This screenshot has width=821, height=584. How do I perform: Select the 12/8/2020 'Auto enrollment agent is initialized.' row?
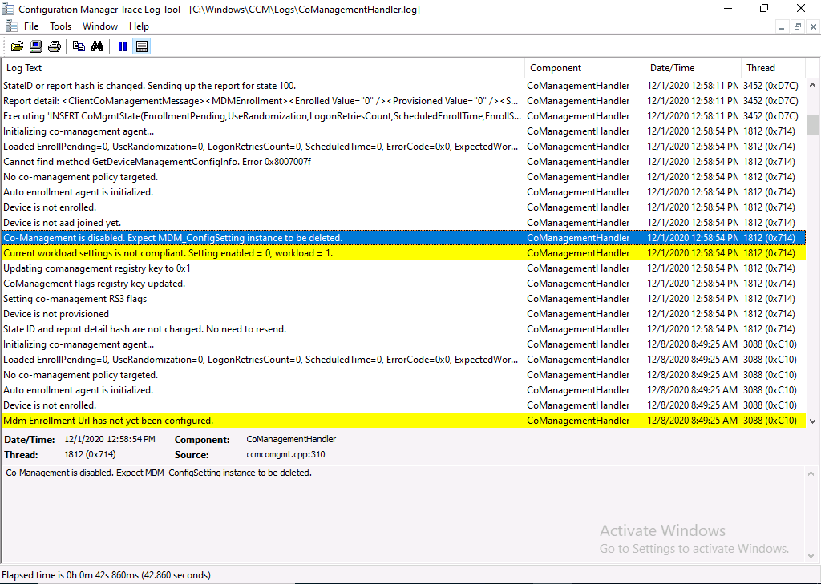(x=403, y=390)
